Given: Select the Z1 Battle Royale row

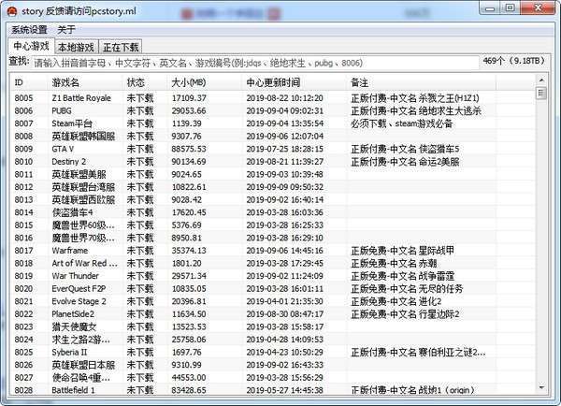Looking at the screenshot, I should [272, 98].
